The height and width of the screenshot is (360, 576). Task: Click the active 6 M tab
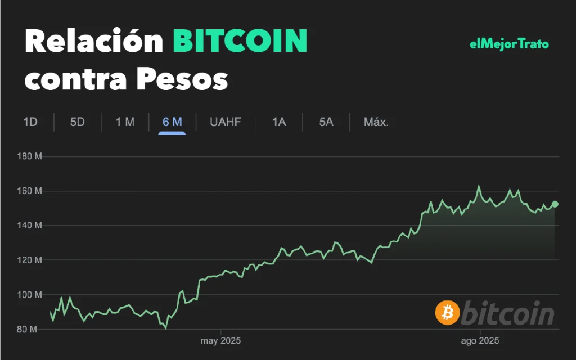click(x=172, y=122)
